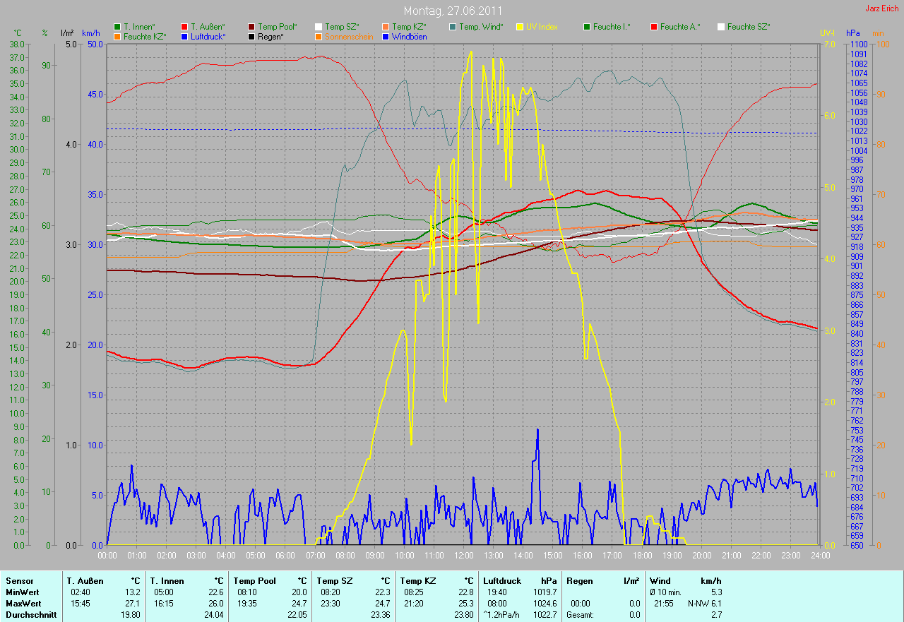Click the Jarz Erich author label
This screenshot has height=622, width=904.
[x=882, y=8]
